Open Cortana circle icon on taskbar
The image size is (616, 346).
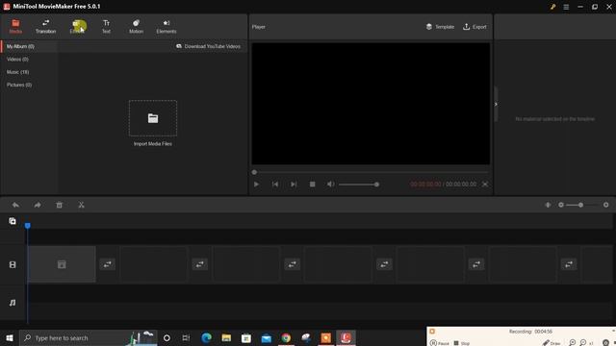click(167, 337)
